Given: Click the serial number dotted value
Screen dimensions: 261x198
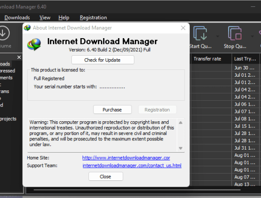Looking at the screenshot, I should (112, 87).
